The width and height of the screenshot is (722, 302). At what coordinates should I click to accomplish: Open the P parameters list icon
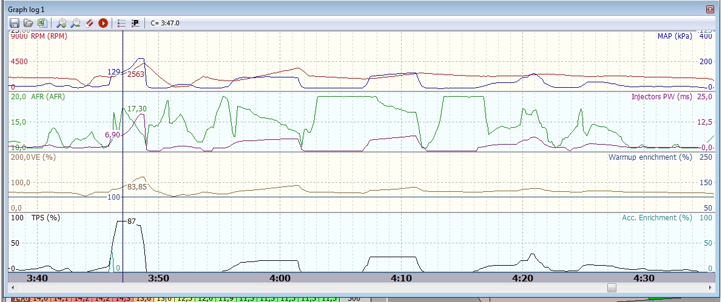(135, 23)
